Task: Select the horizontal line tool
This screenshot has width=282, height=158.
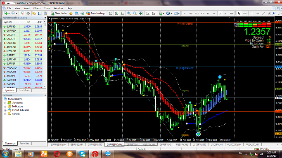Action: (x=258, y=14)
